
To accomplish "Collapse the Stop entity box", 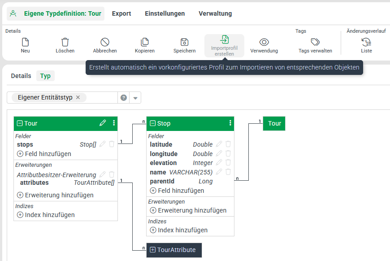I will (x=153, y=123).
